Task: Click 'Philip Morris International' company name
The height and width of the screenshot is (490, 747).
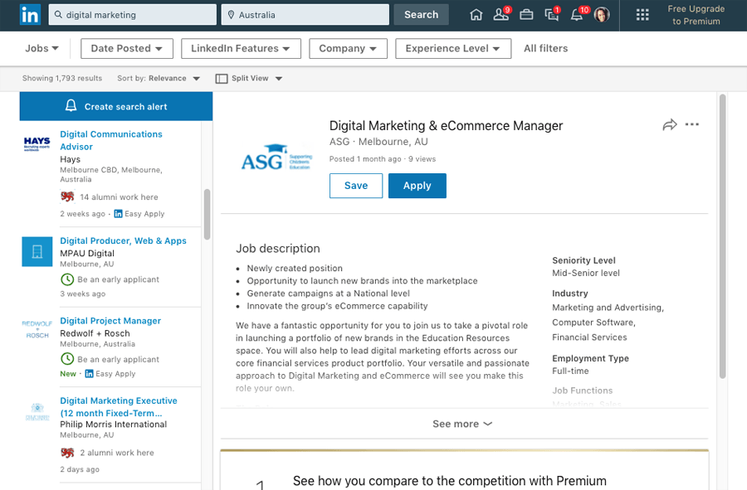Action: coord(114,425)
